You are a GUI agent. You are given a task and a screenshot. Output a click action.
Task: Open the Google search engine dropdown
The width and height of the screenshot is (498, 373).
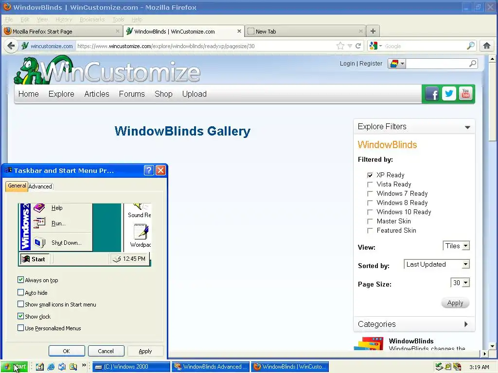pos(376,46)
